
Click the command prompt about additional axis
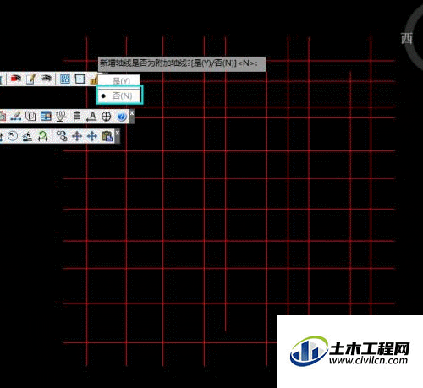click(182, 63)
